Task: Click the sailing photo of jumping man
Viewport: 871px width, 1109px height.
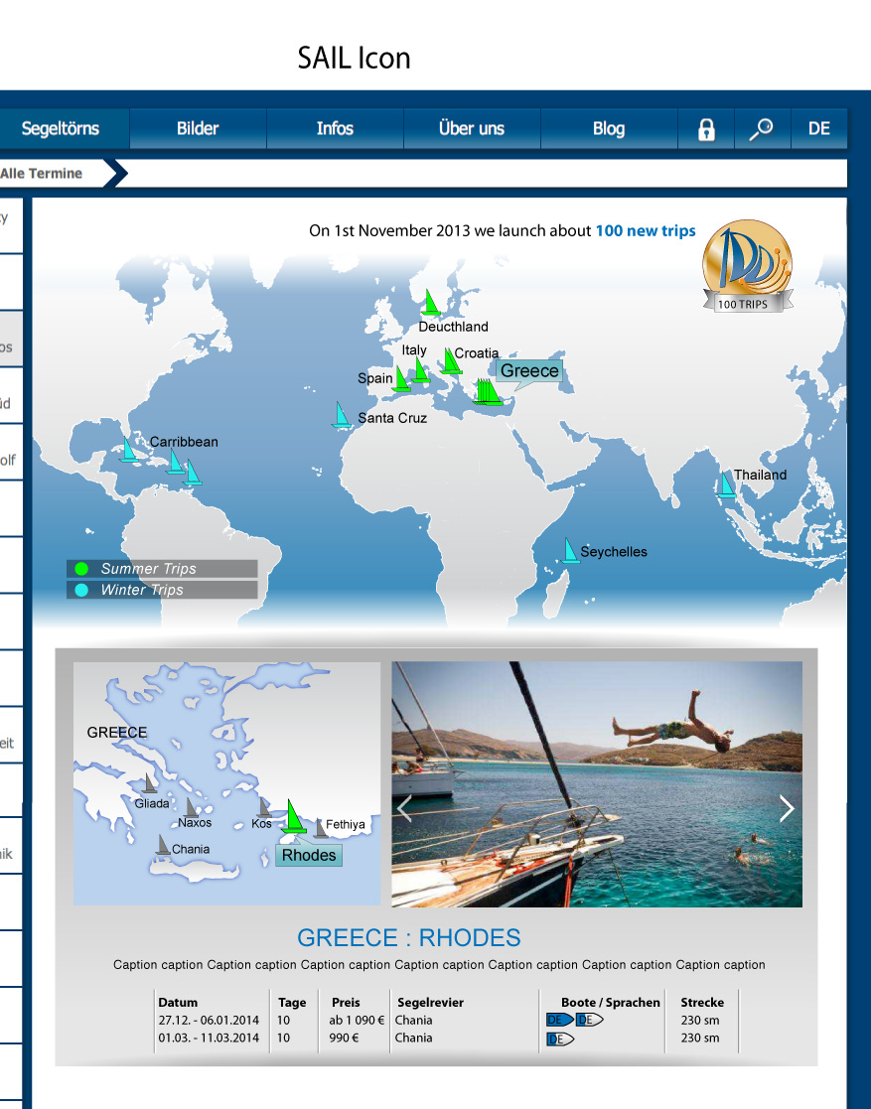Action: point(597,784)
